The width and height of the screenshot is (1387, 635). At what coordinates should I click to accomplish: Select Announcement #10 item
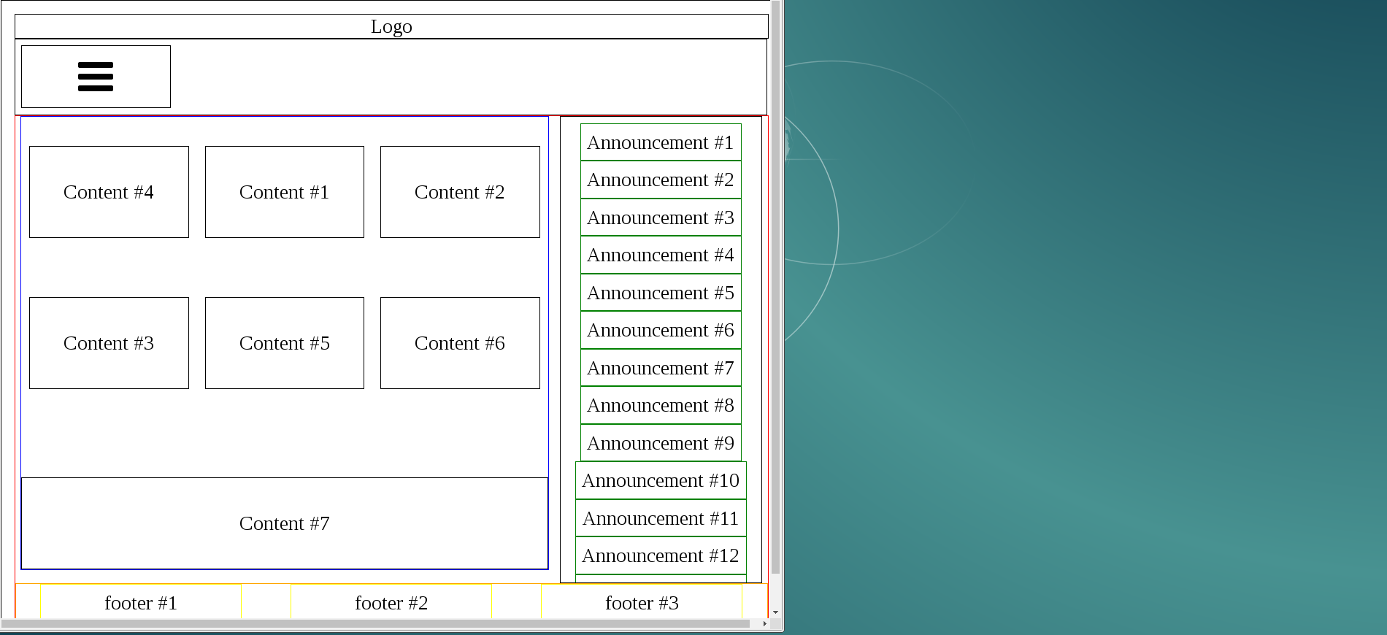tap(660, 481)
